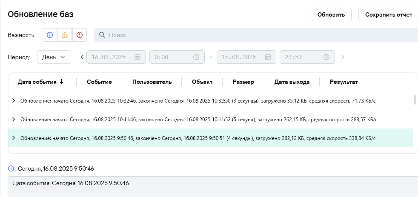Open the start date calendar picker

[137, 57]
